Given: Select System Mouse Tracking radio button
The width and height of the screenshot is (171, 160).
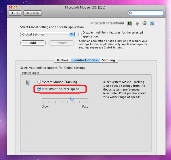Looking at the screenshot, I should (x=39, y=82).
